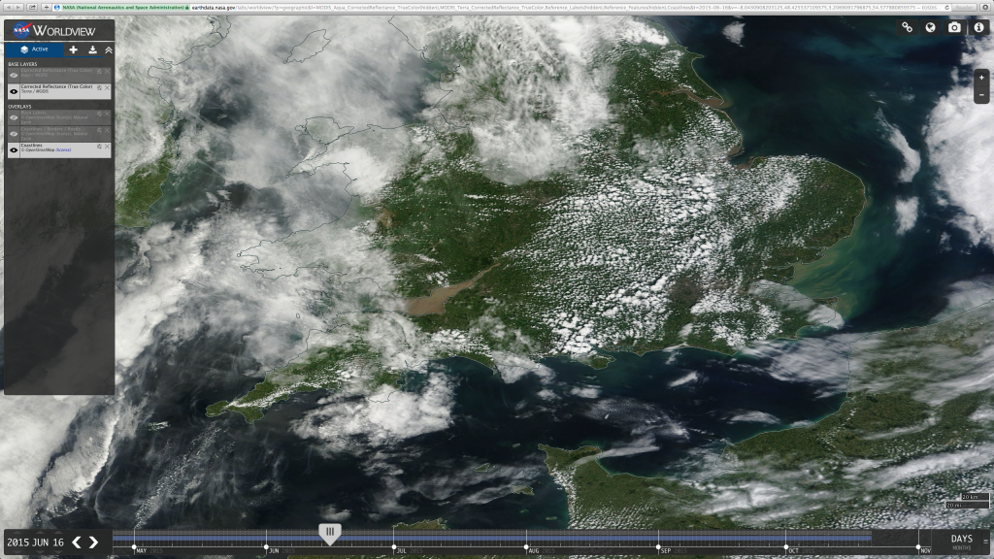Remove the Aqua / MODIS layer
994x559 pixels.
107,71
